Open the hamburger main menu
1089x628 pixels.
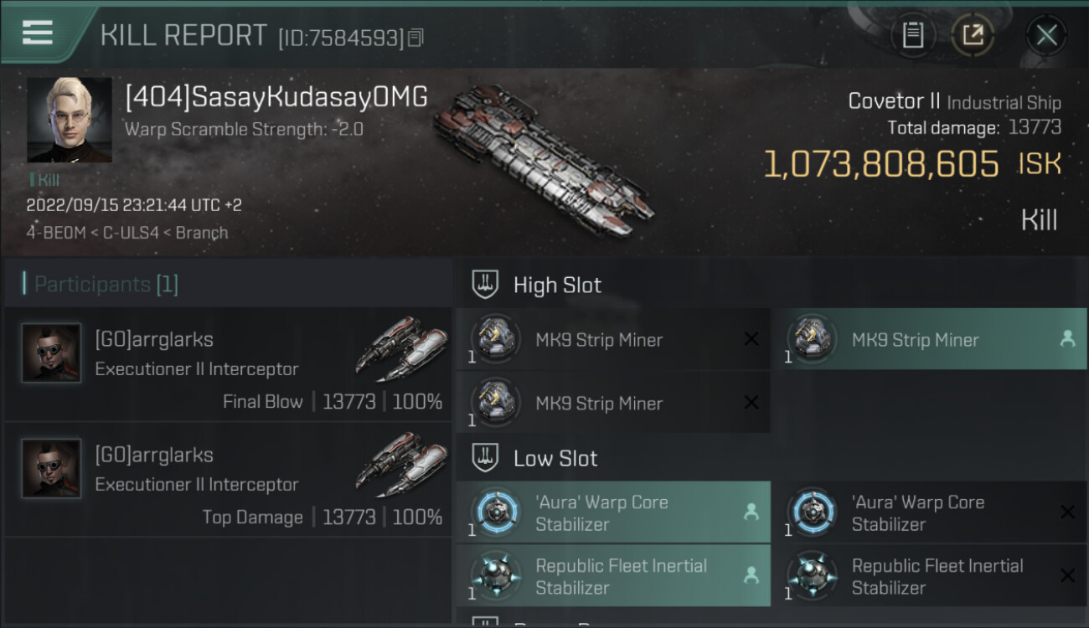point(38,33)
